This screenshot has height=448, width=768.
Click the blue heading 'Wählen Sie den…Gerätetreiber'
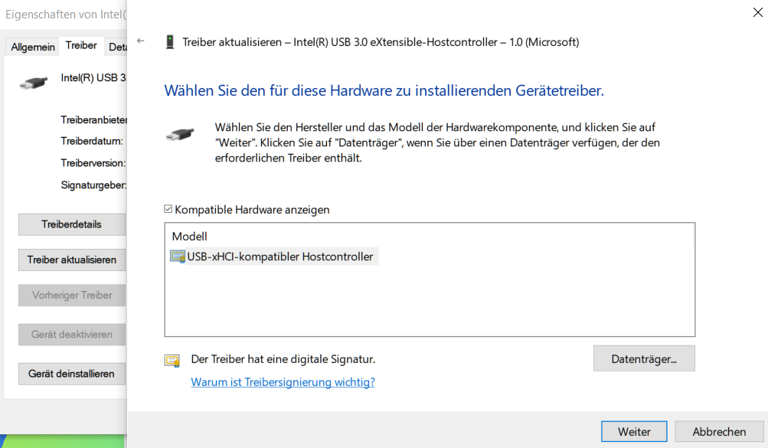[x=384, y=90]
